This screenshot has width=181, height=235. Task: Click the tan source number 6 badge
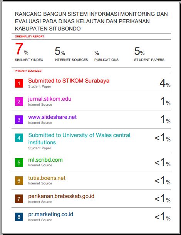pyautogui.click(x=19, y=181)
